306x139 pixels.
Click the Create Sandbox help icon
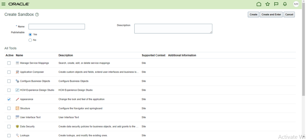click(37, 15)
